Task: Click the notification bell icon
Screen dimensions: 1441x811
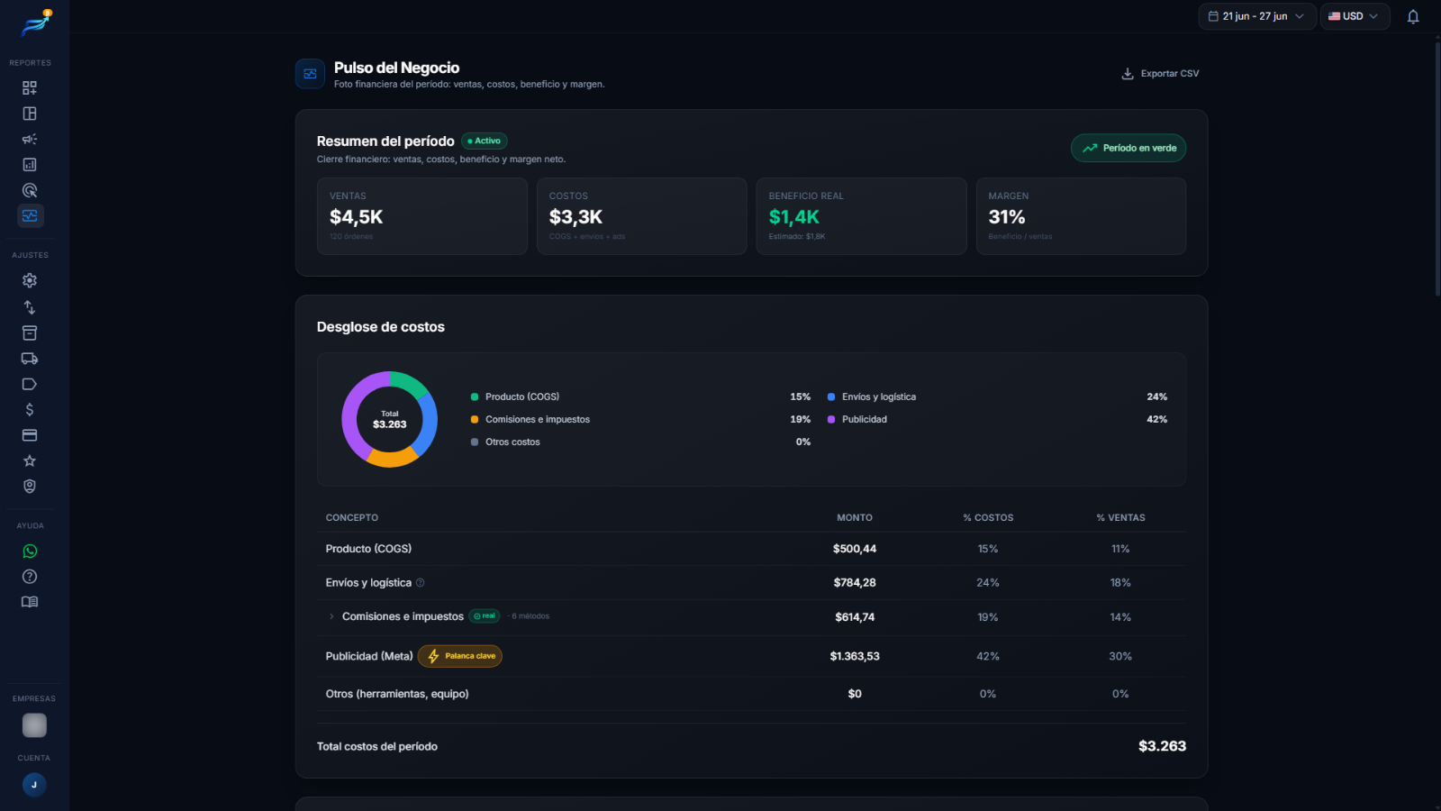Action: pyautogui.click(x=1413, y=16)
